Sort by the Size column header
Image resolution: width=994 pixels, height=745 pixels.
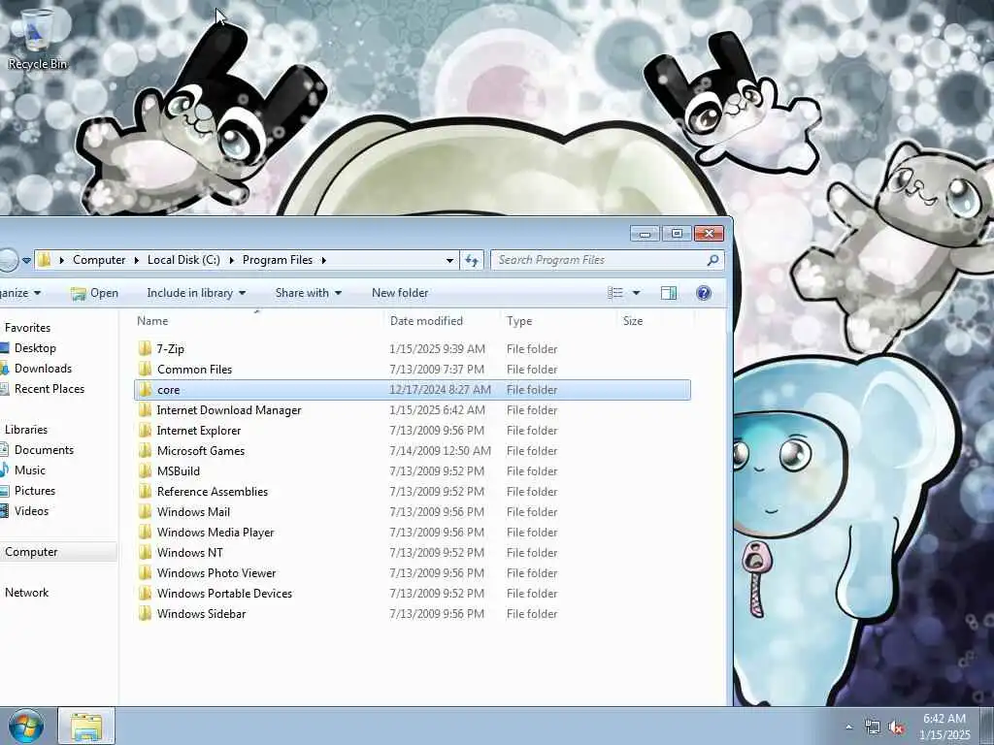[x=633, y=320]
